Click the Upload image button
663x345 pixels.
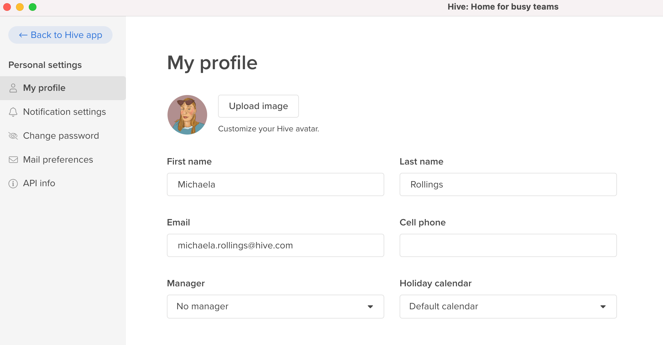(x=258, y=106)
